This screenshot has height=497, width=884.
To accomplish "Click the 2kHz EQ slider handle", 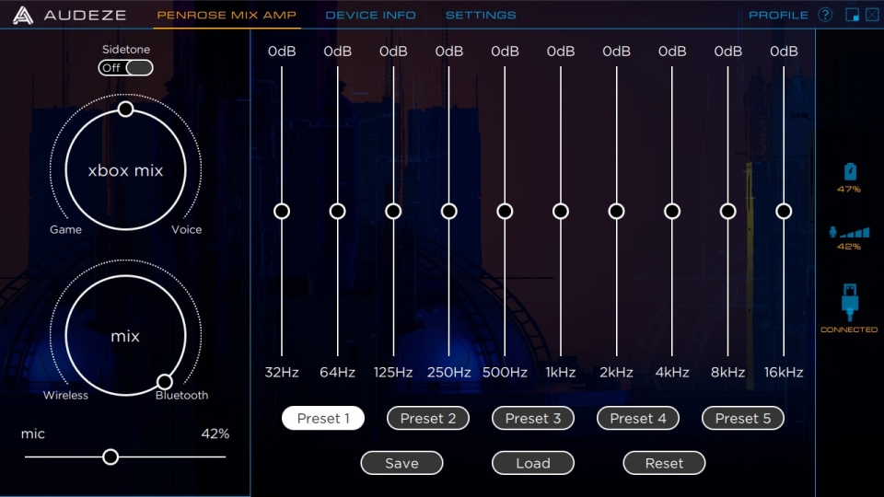I will (616, 212).
